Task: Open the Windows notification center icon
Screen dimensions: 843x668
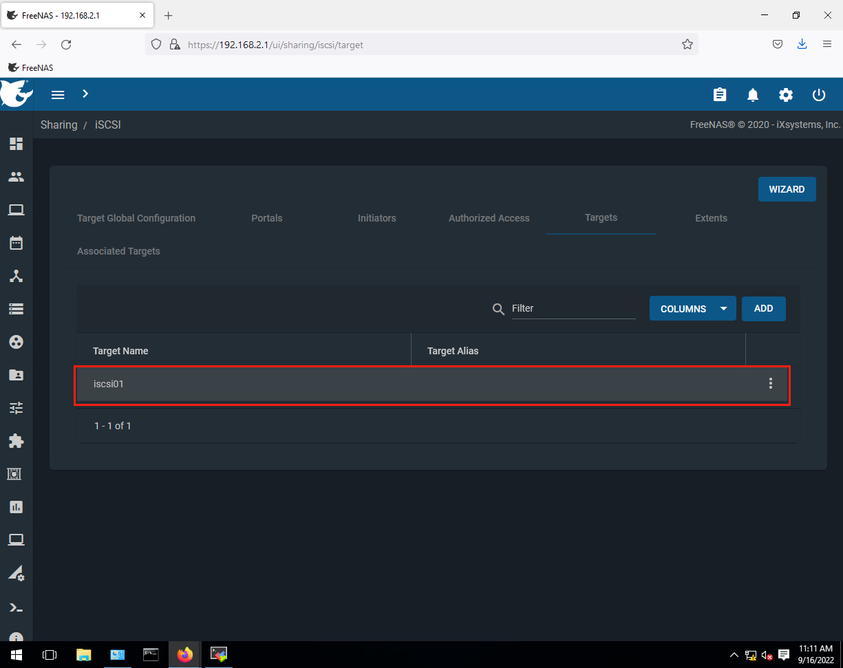Action: 783,655
